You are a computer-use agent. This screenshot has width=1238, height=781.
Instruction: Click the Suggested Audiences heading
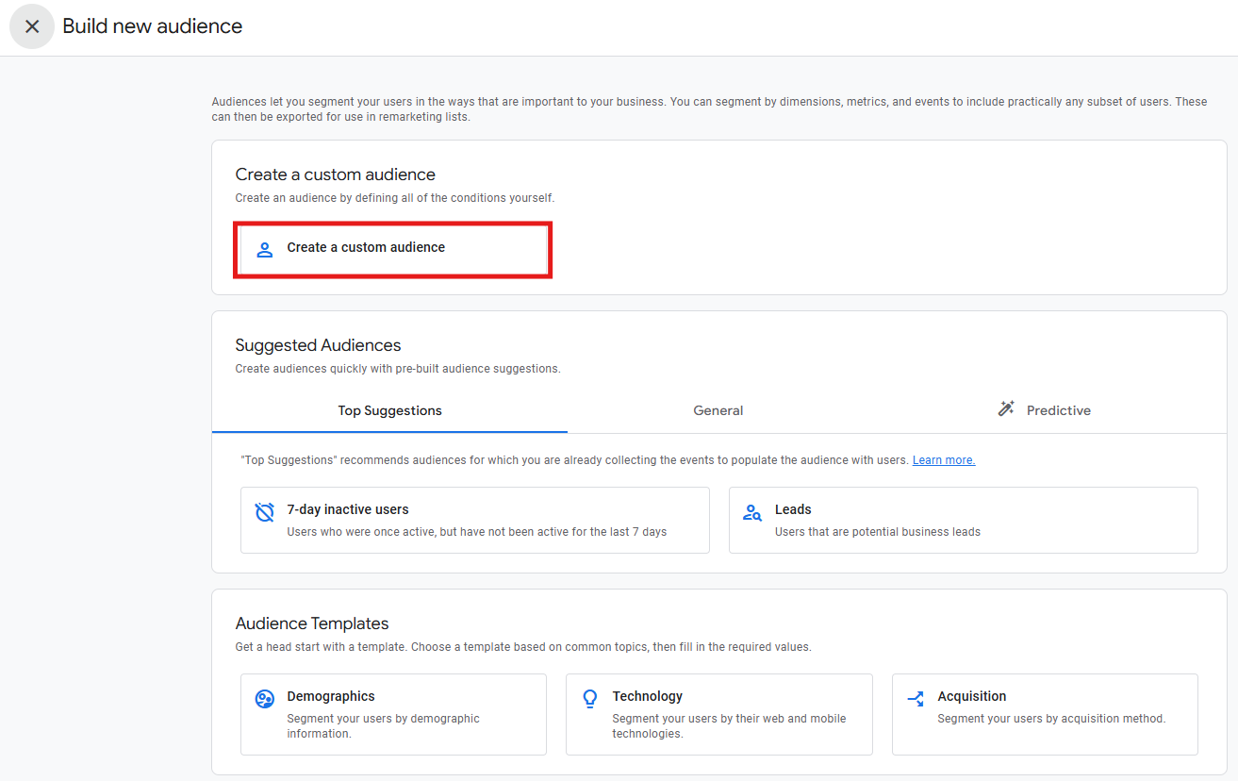[x=318, y=345]
